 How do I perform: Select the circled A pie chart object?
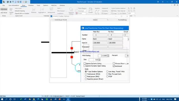pyautogui.click(x=78, y=68)
